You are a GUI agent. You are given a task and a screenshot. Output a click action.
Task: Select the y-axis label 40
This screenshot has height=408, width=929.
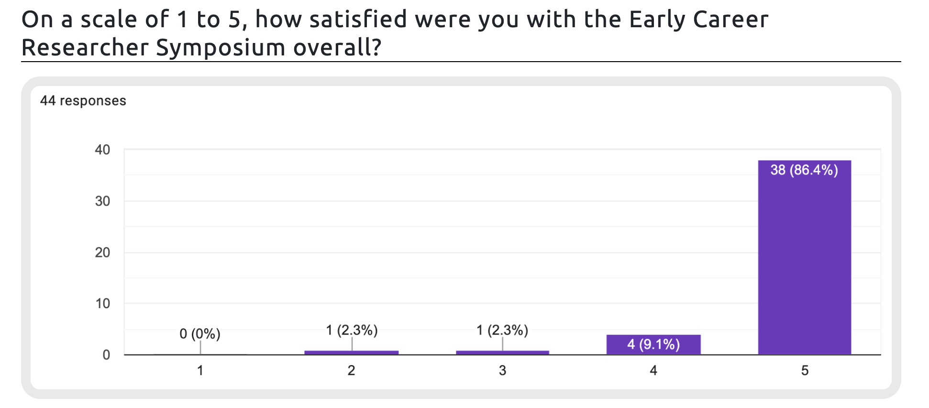(102, 150)
